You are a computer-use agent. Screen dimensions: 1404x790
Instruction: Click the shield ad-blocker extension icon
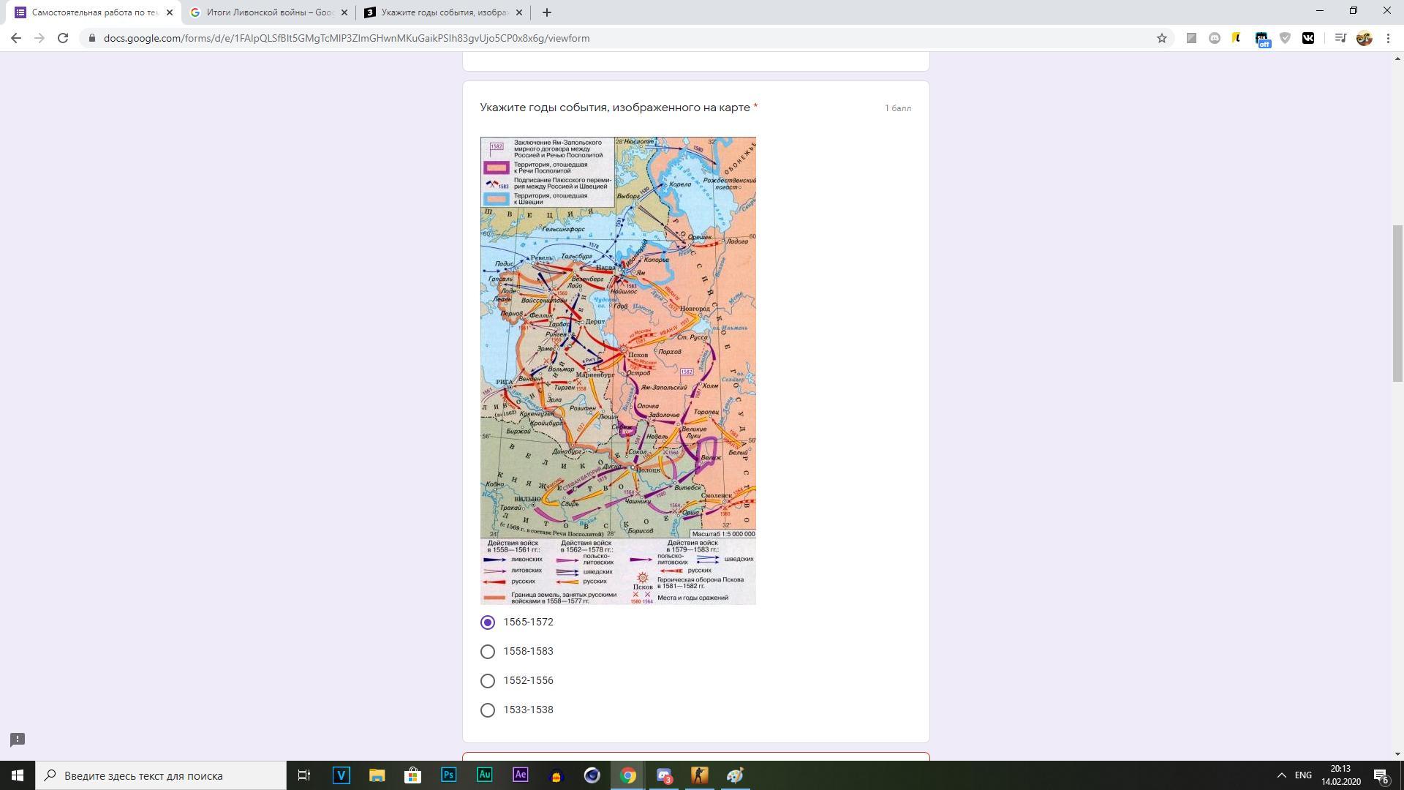tap(1285, 38)
